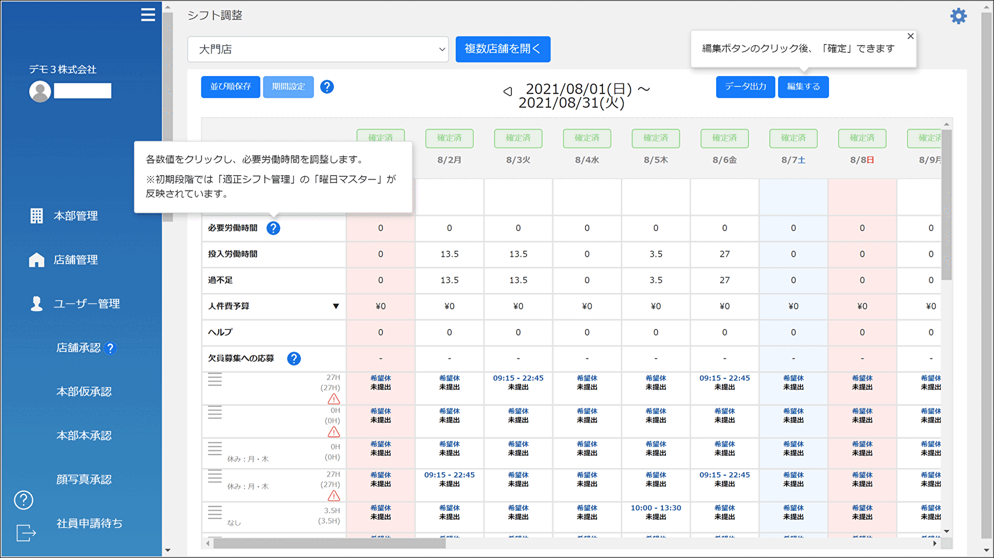Toggle 確定済 status for 8/8日
994x558 pixels.
coord(862,138)
